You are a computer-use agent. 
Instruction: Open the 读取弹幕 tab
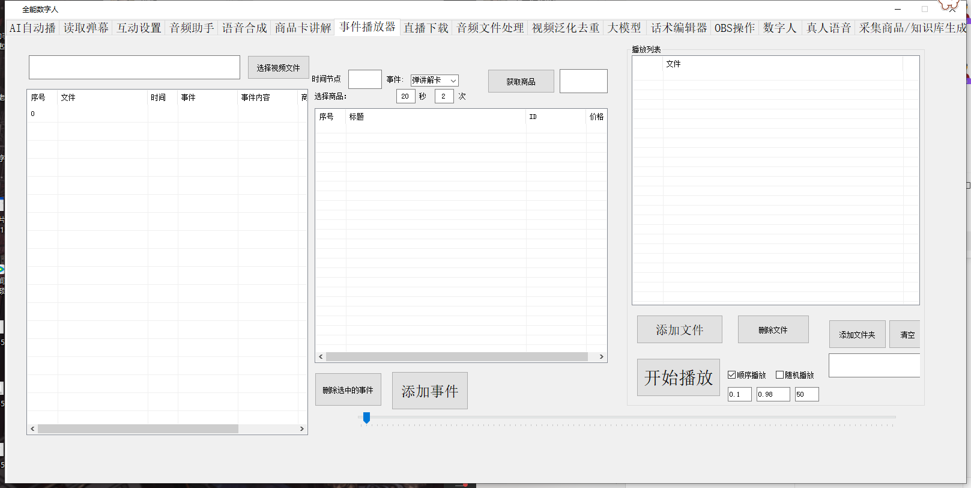coord(86,28)
